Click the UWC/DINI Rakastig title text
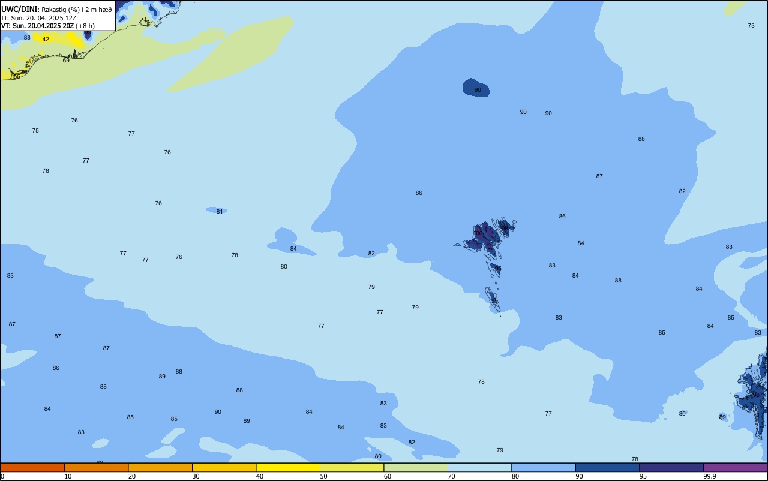The width and height of the screenshot is (768, 481). click(56, 9)
